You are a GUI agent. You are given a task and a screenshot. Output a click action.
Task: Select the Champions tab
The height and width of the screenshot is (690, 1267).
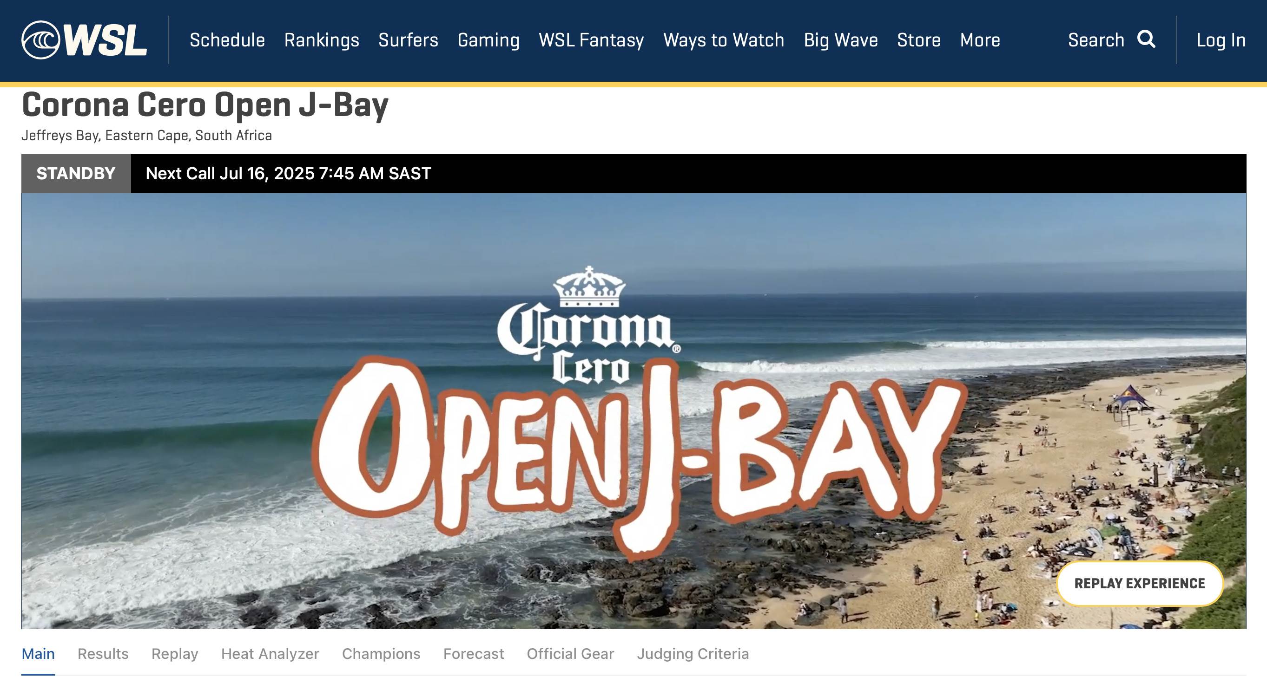point(381,654)
